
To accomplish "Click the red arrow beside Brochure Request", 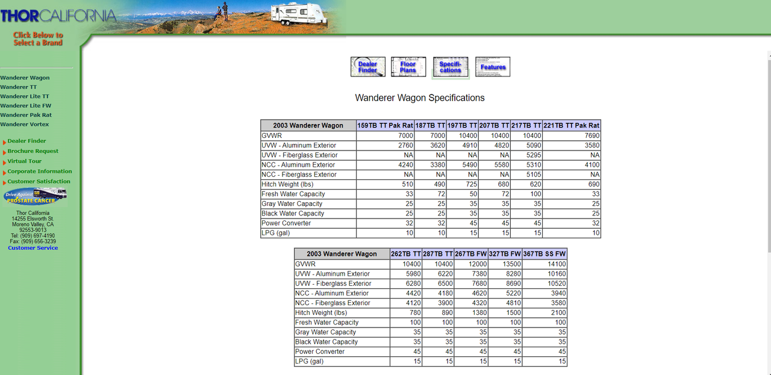I will pos(4,152).
